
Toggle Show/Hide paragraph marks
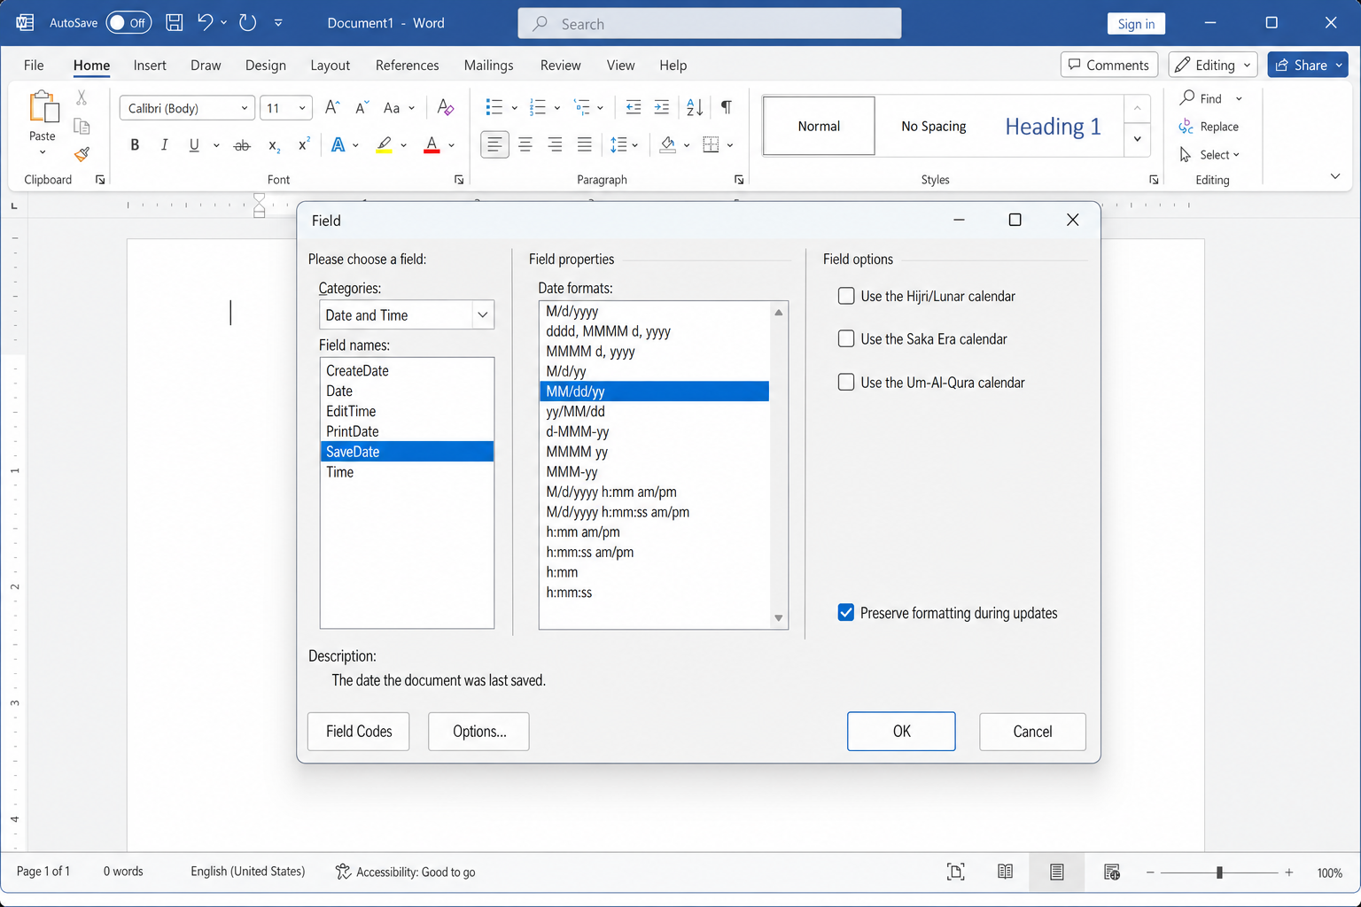(727, 108)
